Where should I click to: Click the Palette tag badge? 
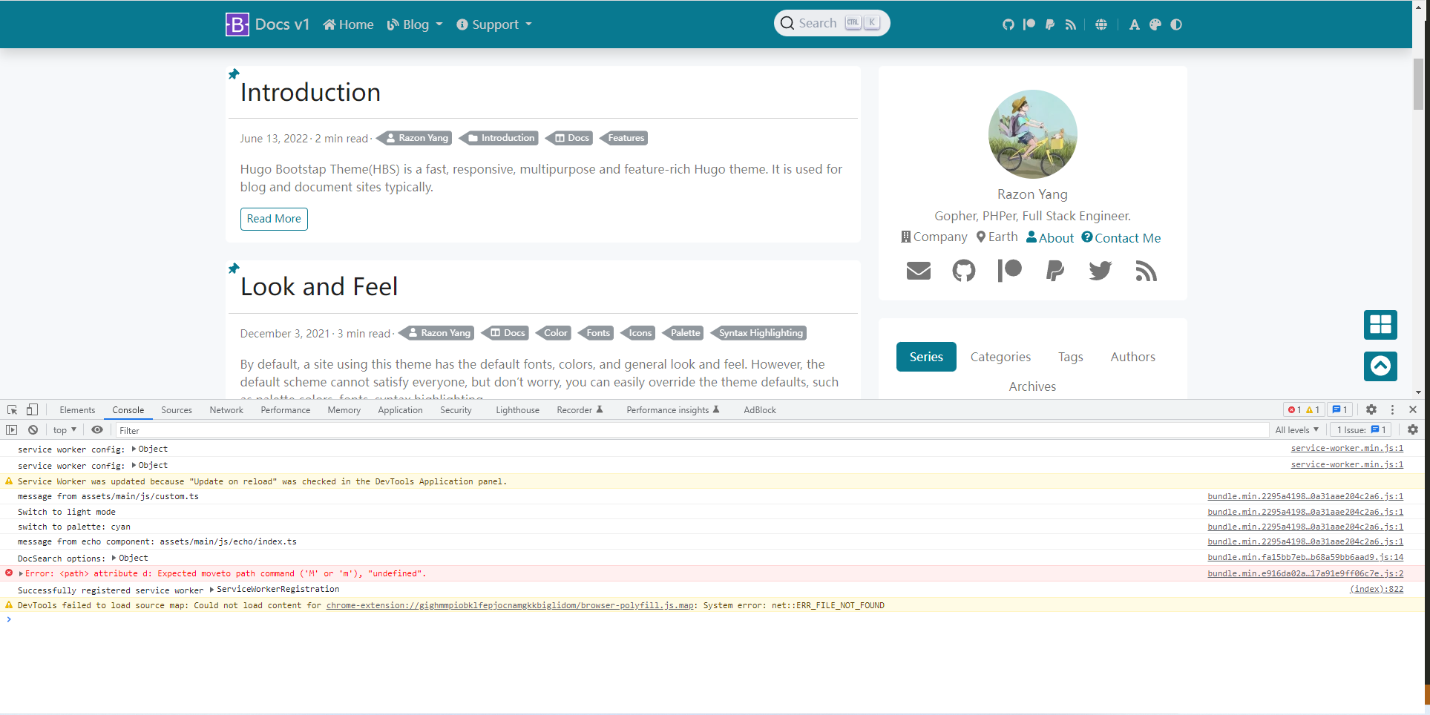point(683,333)
